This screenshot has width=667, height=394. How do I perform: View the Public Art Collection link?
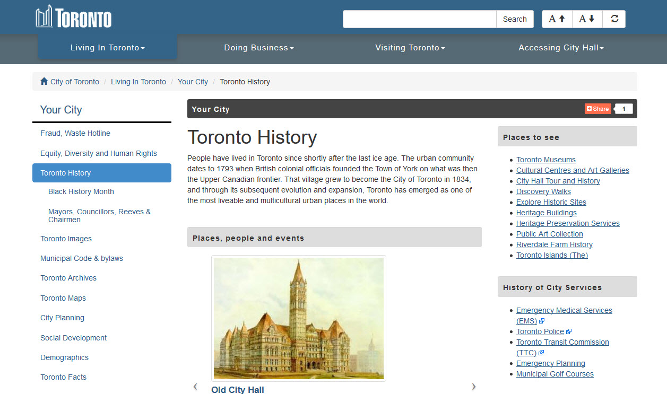550,234
